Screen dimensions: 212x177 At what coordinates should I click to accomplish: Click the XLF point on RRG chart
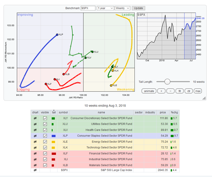(46, 84)
